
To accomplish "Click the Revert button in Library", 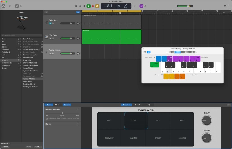I will [x=5, y=147].
